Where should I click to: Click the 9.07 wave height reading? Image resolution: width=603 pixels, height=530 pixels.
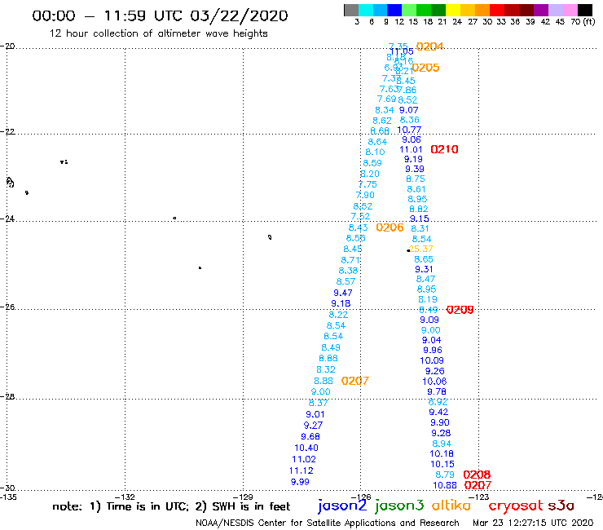[x=408, y=110]
